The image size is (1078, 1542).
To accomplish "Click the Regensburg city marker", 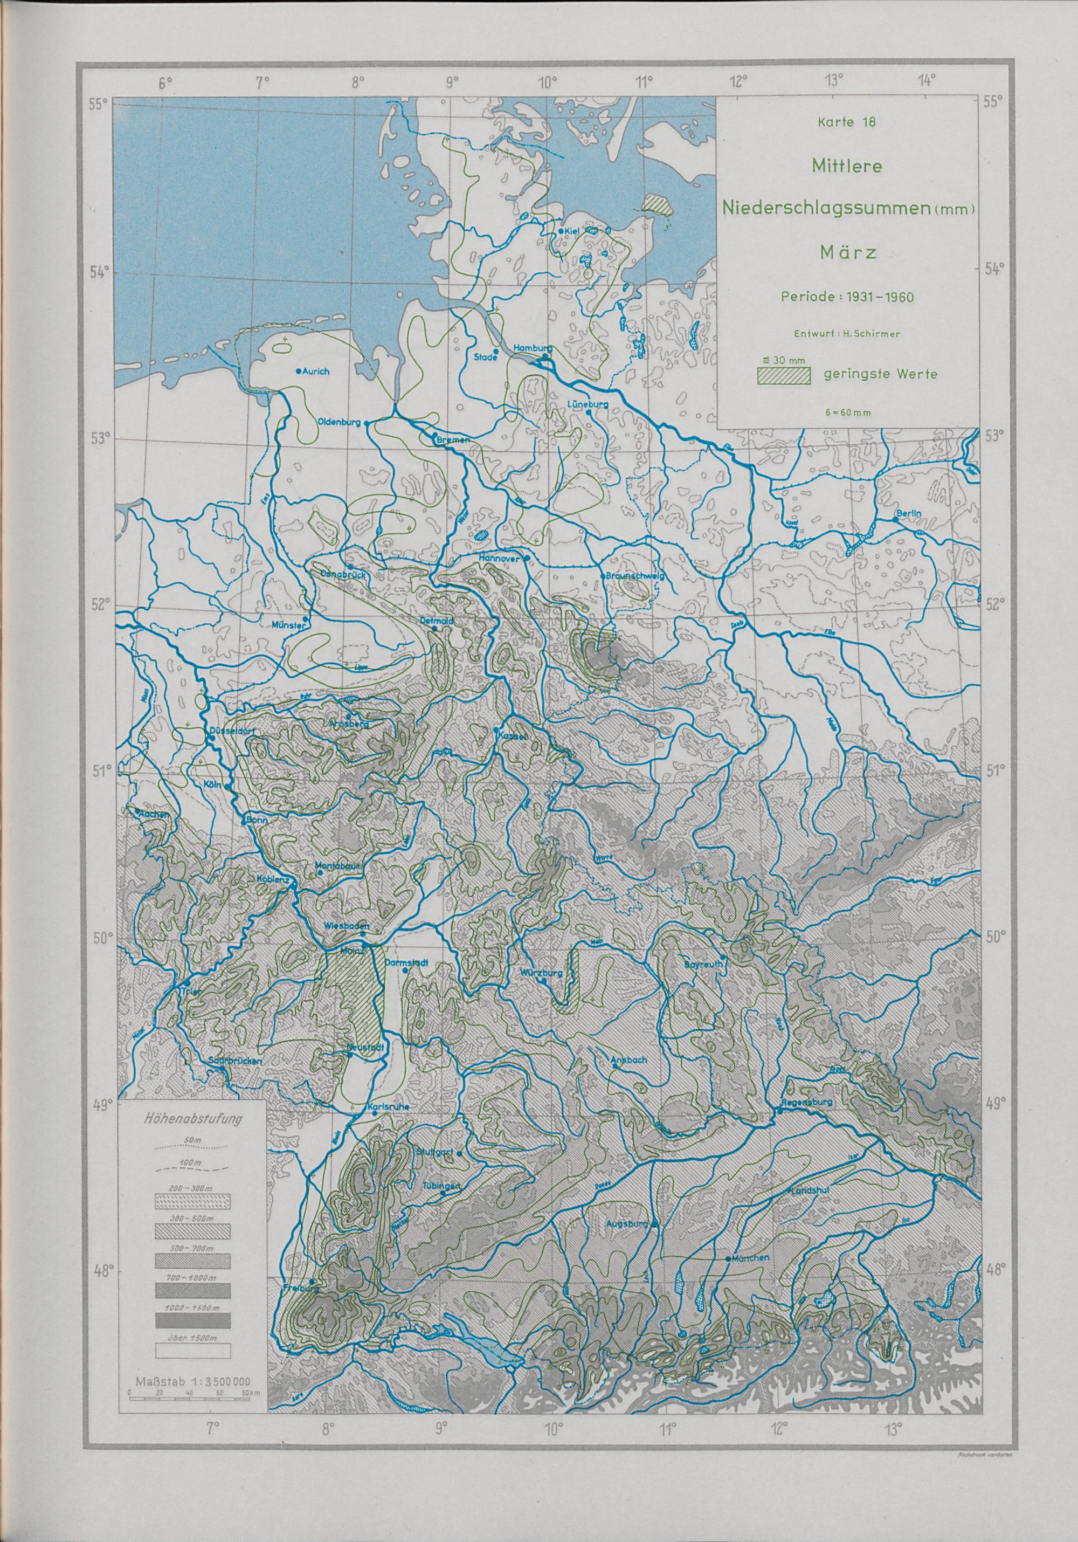I will (780, 1112).
